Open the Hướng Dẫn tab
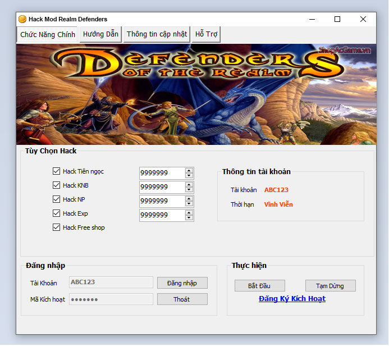The image size is (389, 346). [x=100, y=34]
